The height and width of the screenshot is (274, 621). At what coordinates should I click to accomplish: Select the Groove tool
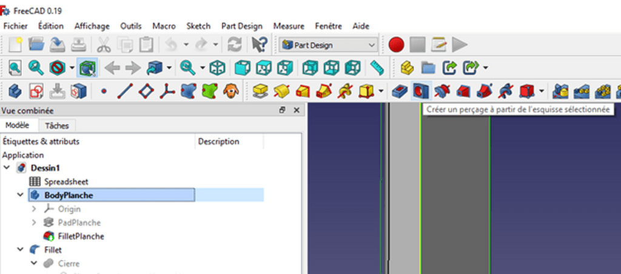[442, 91]
